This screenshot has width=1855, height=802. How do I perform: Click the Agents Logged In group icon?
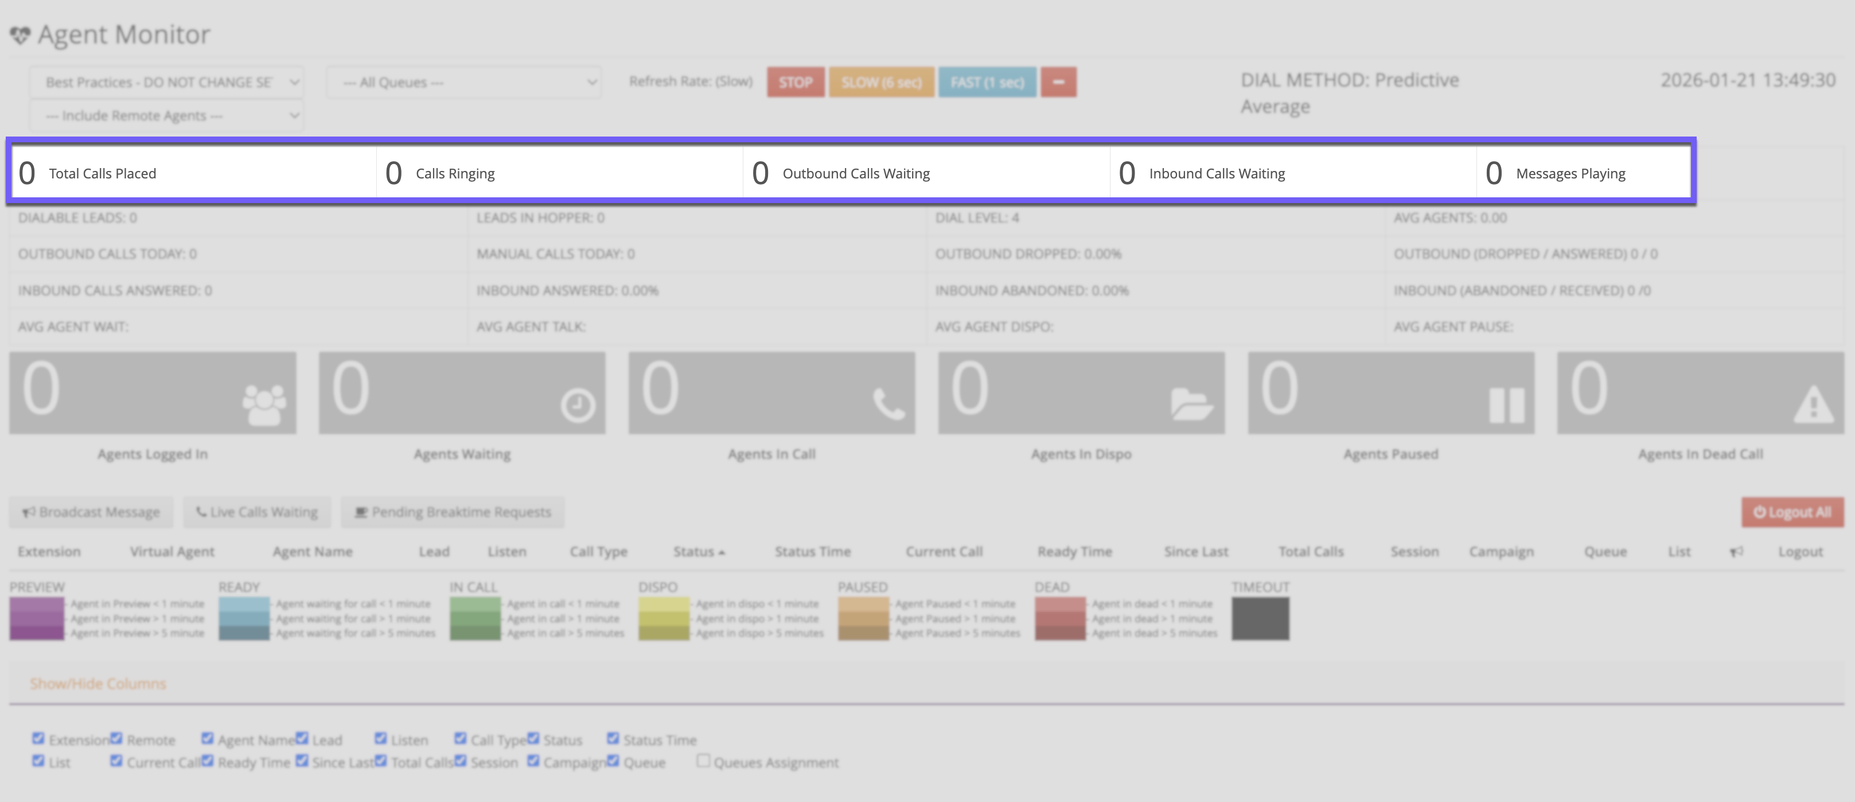(263, 406)
